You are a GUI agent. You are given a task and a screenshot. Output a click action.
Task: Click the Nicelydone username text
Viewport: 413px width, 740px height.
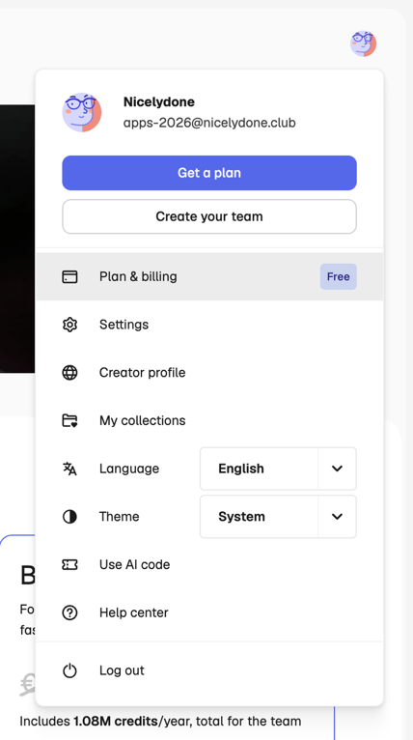[159, 102]
